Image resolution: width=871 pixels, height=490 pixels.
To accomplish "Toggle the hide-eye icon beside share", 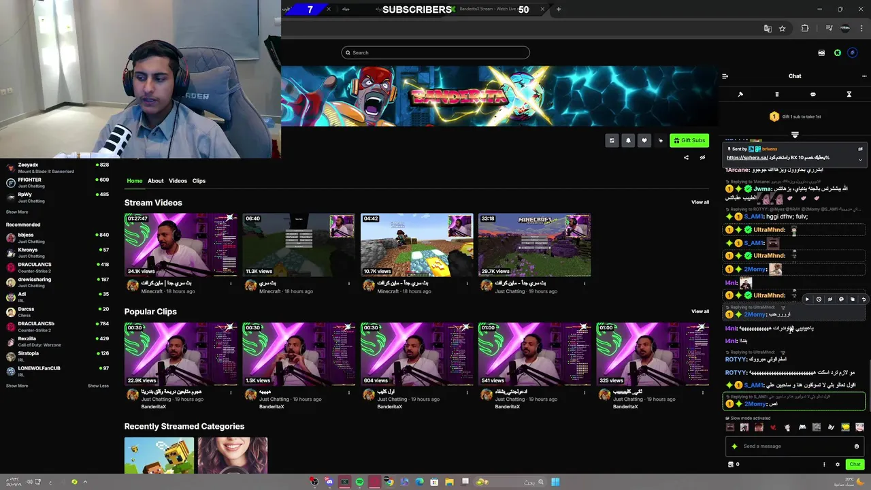I will (703, 158).
